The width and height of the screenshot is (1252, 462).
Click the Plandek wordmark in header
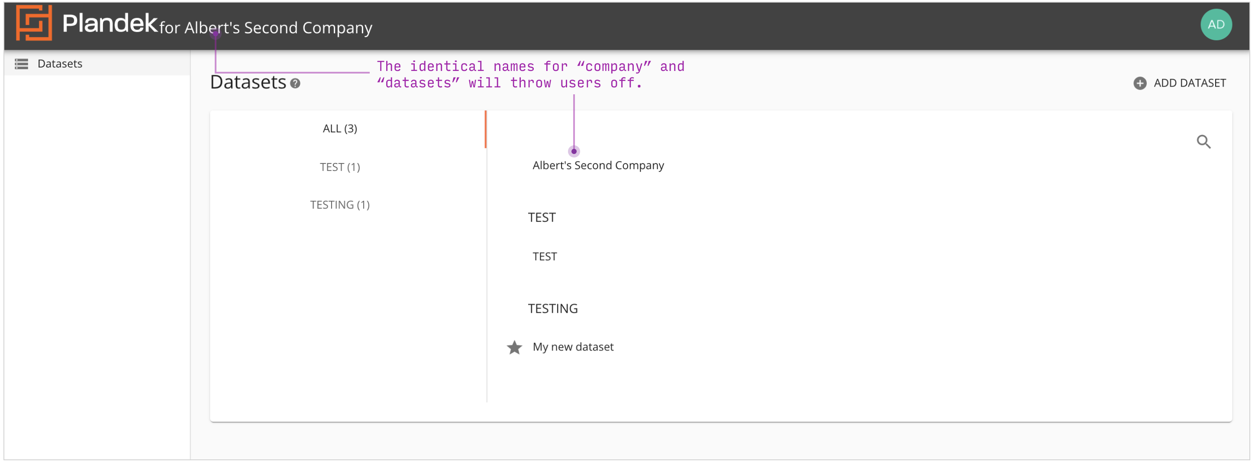tap(110, 23)
